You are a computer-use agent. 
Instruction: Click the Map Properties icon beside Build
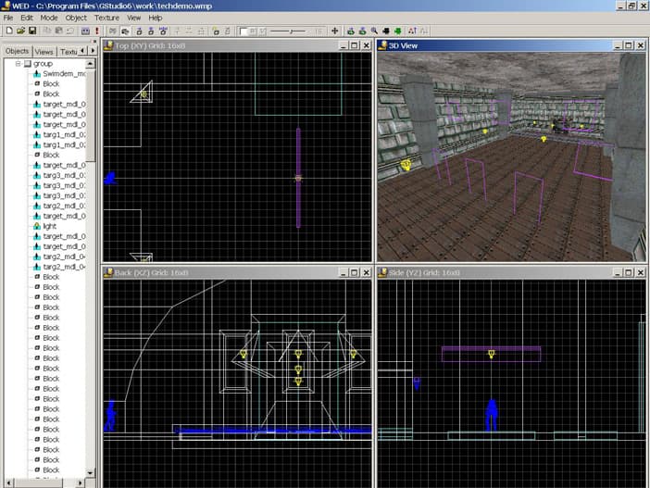[x=85, y=31]
